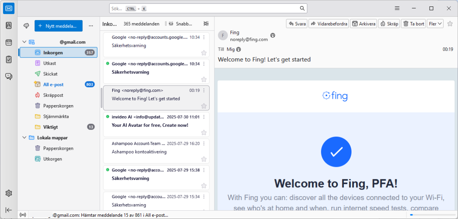Open message list display options icon

[206, 24]
